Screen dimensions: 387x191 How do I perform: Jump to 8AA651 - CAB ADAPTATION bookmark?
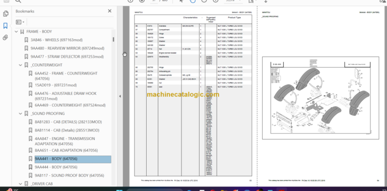pyautogui.click(x=66, y=150)
